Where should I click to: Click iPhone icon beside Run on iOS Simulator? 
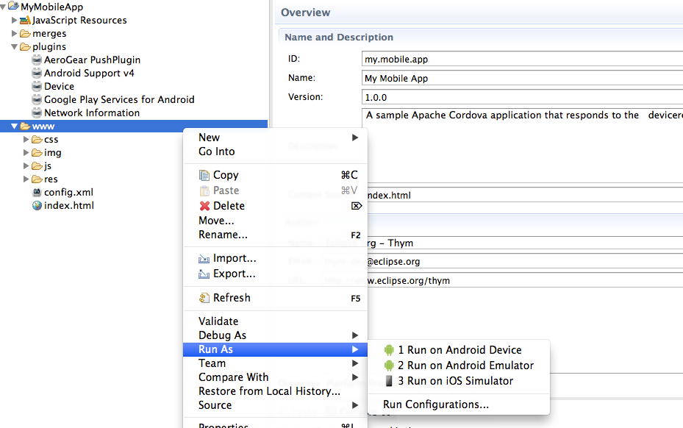[389, 381]
